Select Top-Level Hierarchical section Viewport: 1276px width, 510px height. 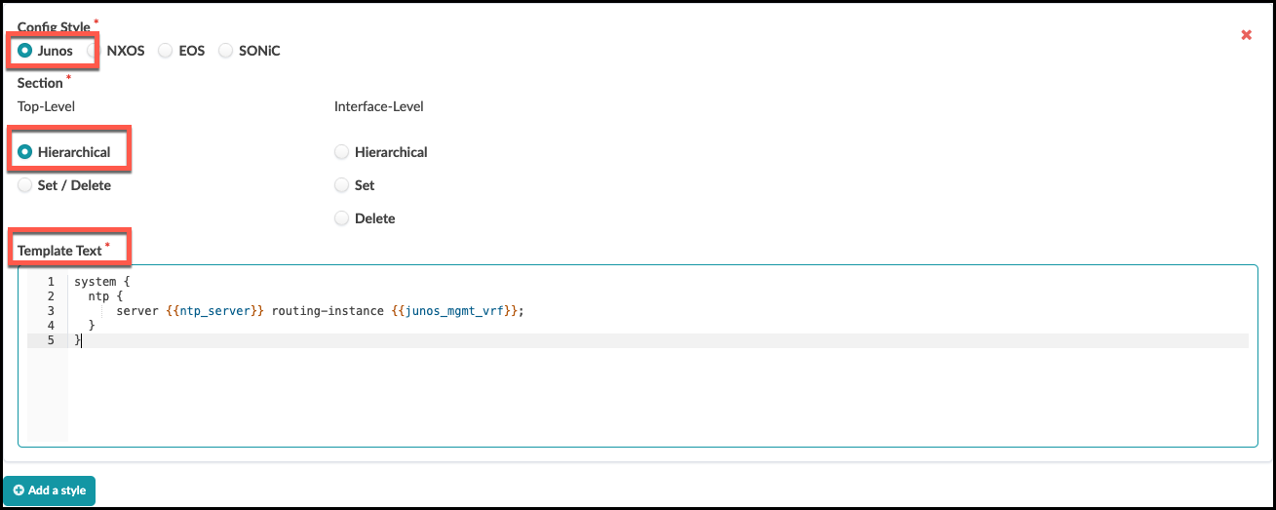pyautogui.click(x=25, y=152)
